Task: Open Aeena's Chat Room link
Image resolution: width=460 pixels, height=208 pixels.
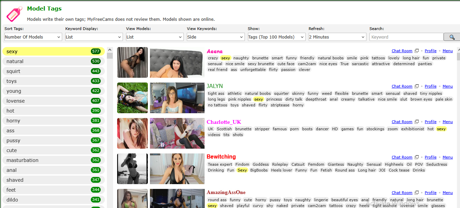Action: pyautogui.click(x=402, y=51)
